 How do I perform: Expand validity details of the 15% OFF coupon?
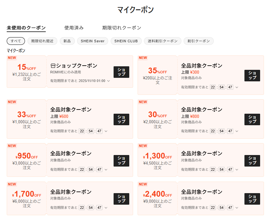108,81
